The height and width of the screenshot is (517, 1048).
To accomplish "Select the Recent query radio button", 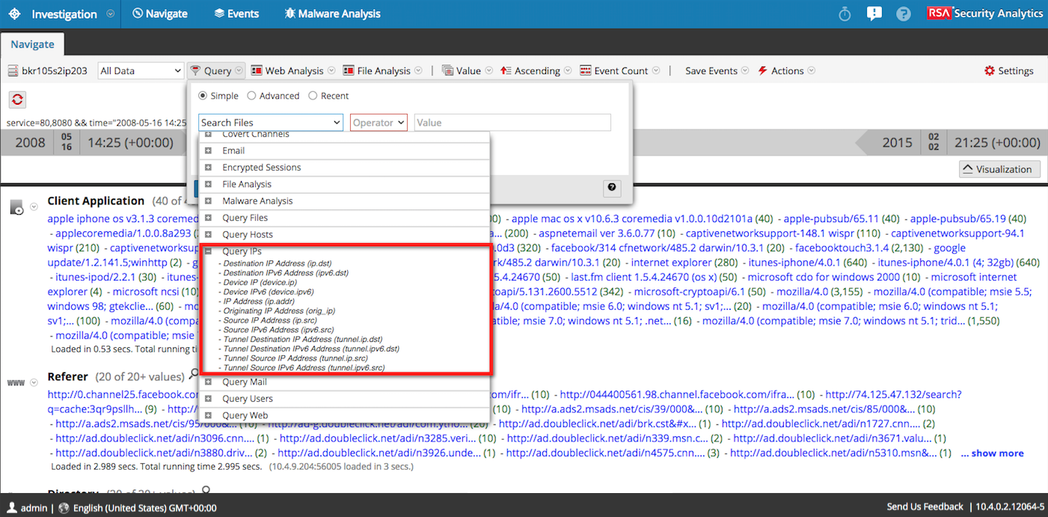I will pyautogui.click(x=313, y=96).
